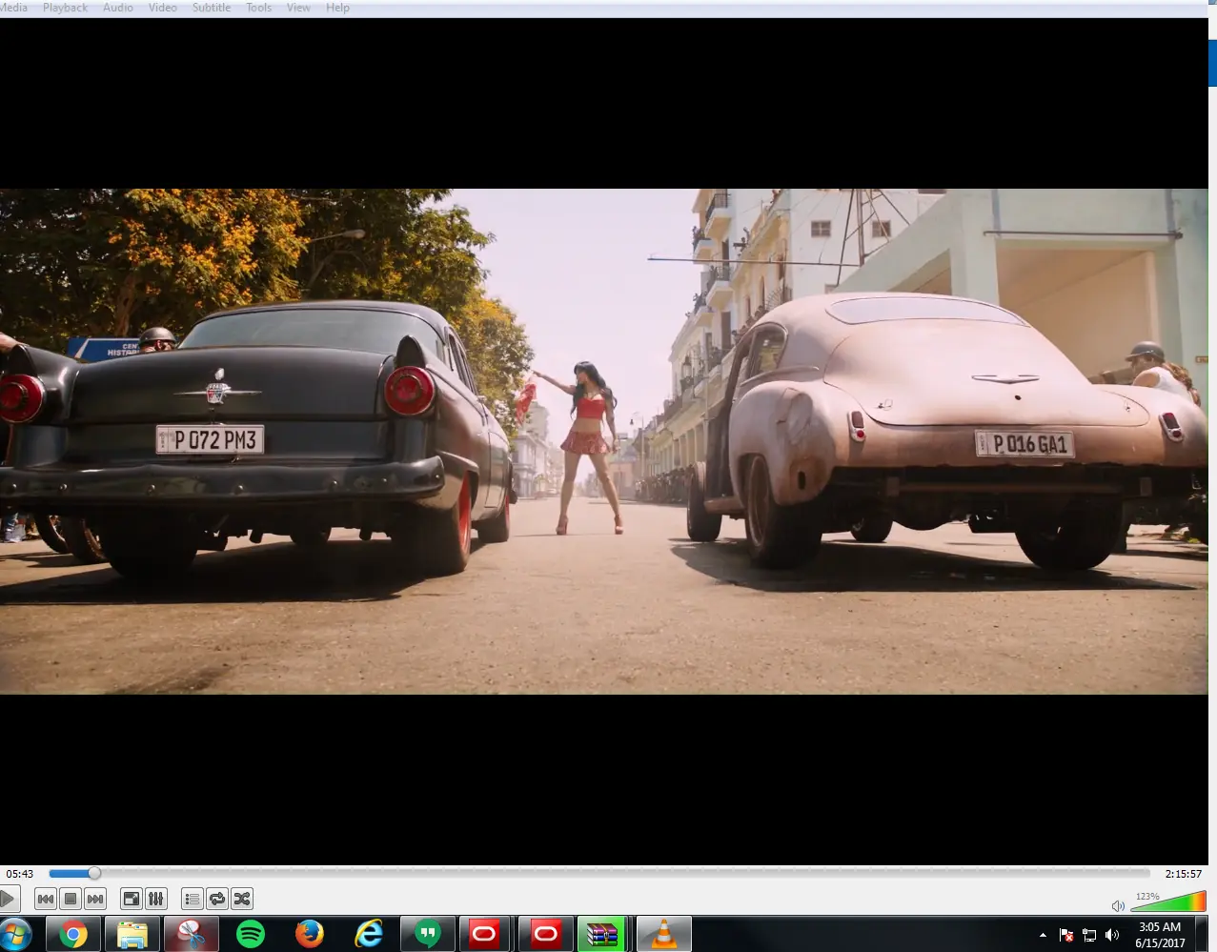Click the Play button in VLC
1217x952 pixels.
9,899
